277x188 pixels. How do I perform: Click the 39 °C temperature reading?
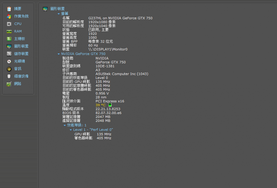[100, 105]
